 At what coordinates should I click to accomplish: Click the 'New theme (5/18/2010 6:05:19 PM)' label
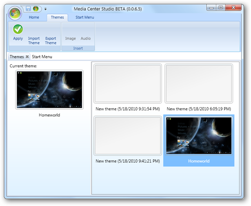tap(199, 109)
